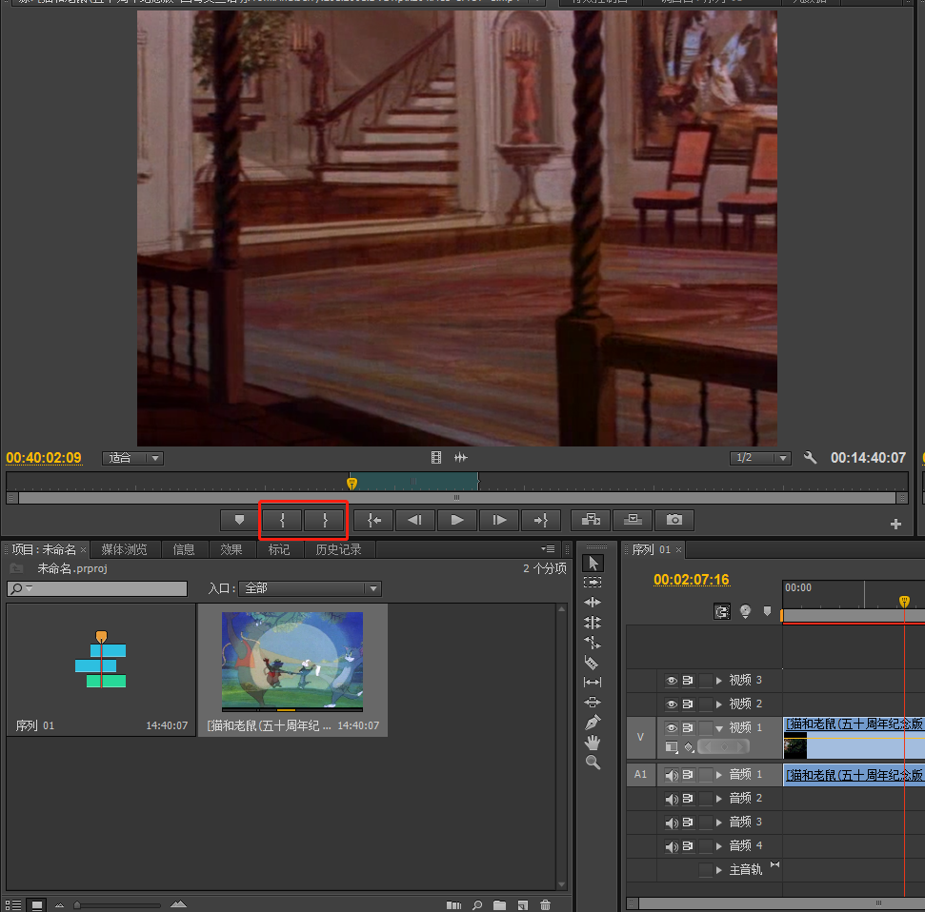Switch to the 媒体浏览 tab
925x912 pixels.
click(x=125, y=549)
